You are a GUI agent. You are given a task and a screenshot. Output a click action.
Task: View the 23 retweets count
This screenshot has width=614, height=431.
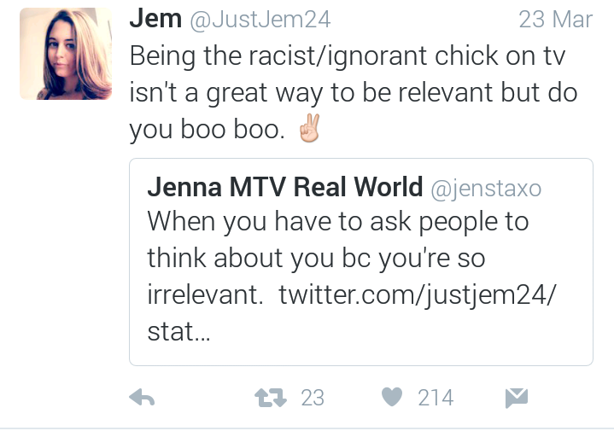click(x=313, y=398)
